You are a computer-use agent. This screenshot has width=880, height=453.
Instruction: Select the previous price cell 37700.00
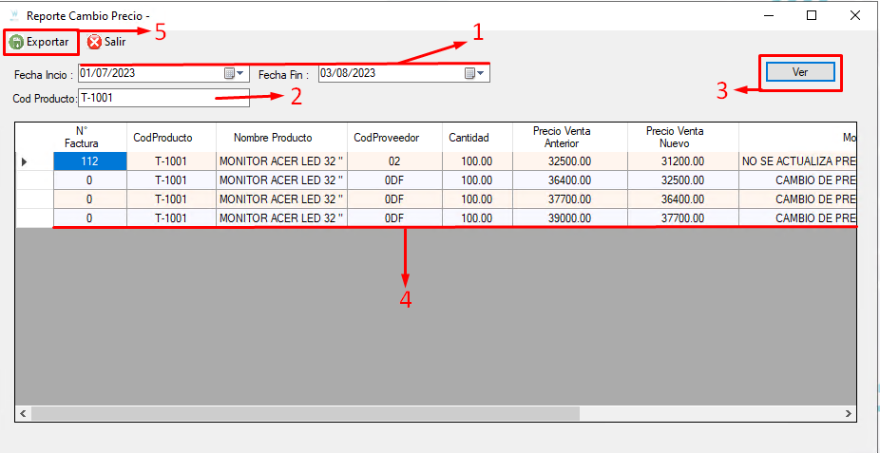pos(569,199)
